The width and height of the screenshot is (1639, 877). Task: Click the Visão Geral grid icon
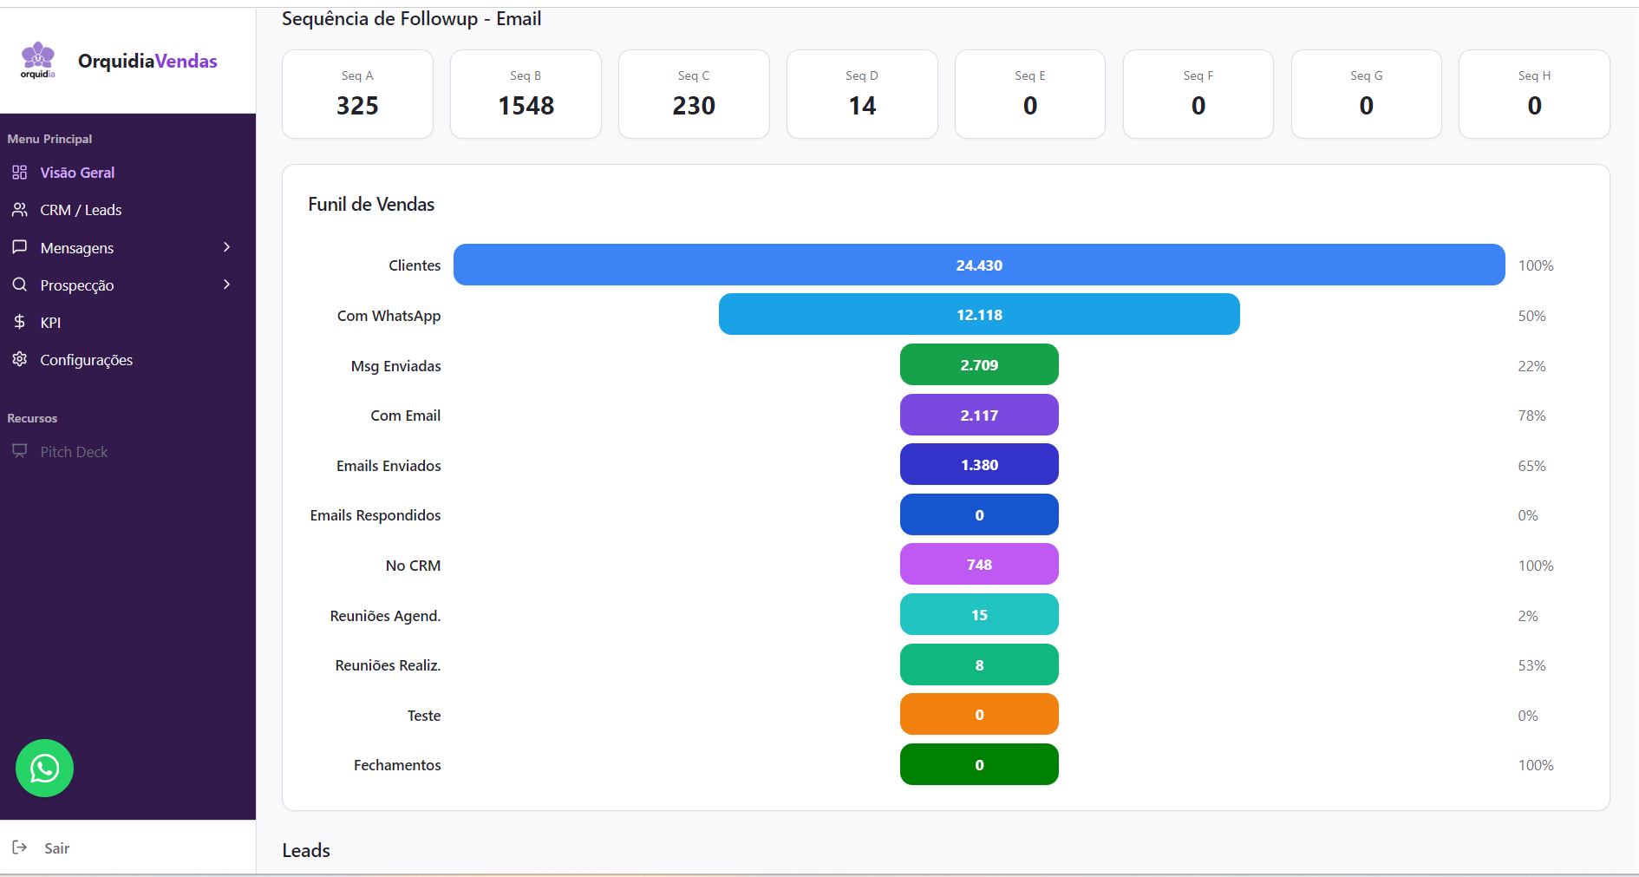pos(19,173)
